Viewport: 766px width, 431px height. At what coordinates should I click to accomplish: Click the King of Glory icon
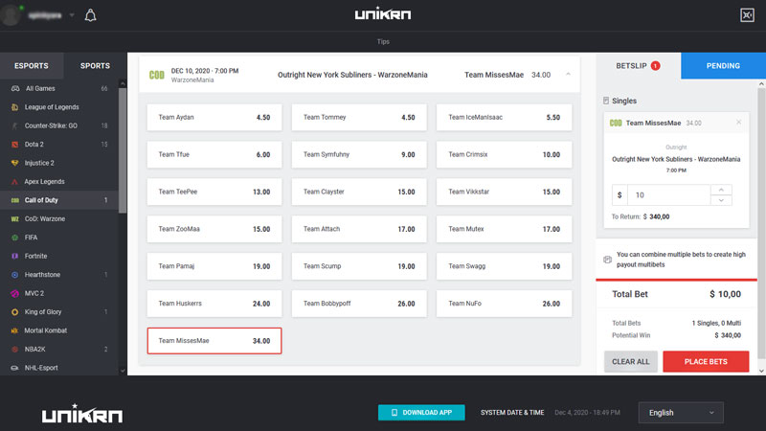tap(14, 312)
